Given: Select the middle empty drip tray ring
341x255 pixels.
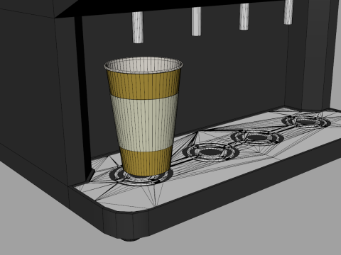Looking at the screenshot, I should (x=257, y=137).
